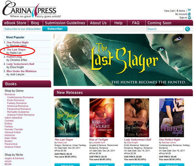Click author Rachael Johns under New Releases
196x166 pixels.
click(x=169, y=143)
